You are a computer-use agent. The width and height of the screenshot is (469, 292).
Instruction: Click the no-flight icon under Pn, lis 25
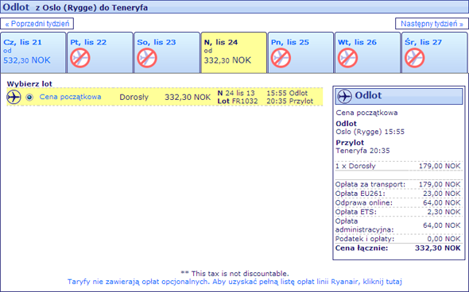pyautogui.click(x=281, y=58)
